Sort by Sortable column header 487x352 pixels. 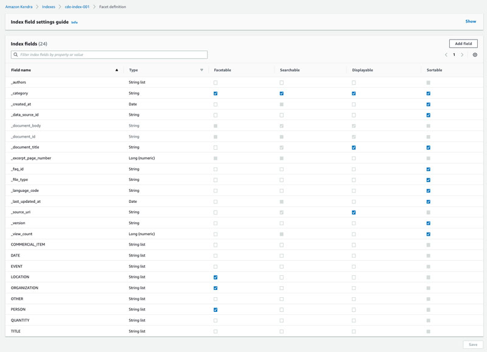tap(434, 70)
